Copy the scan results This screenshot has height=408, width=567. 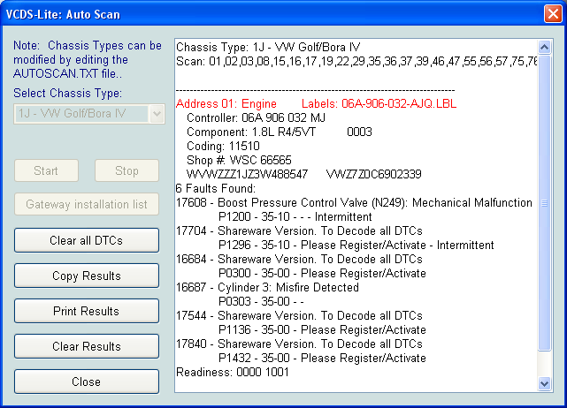pyautogui.click(x=87, y=276)
